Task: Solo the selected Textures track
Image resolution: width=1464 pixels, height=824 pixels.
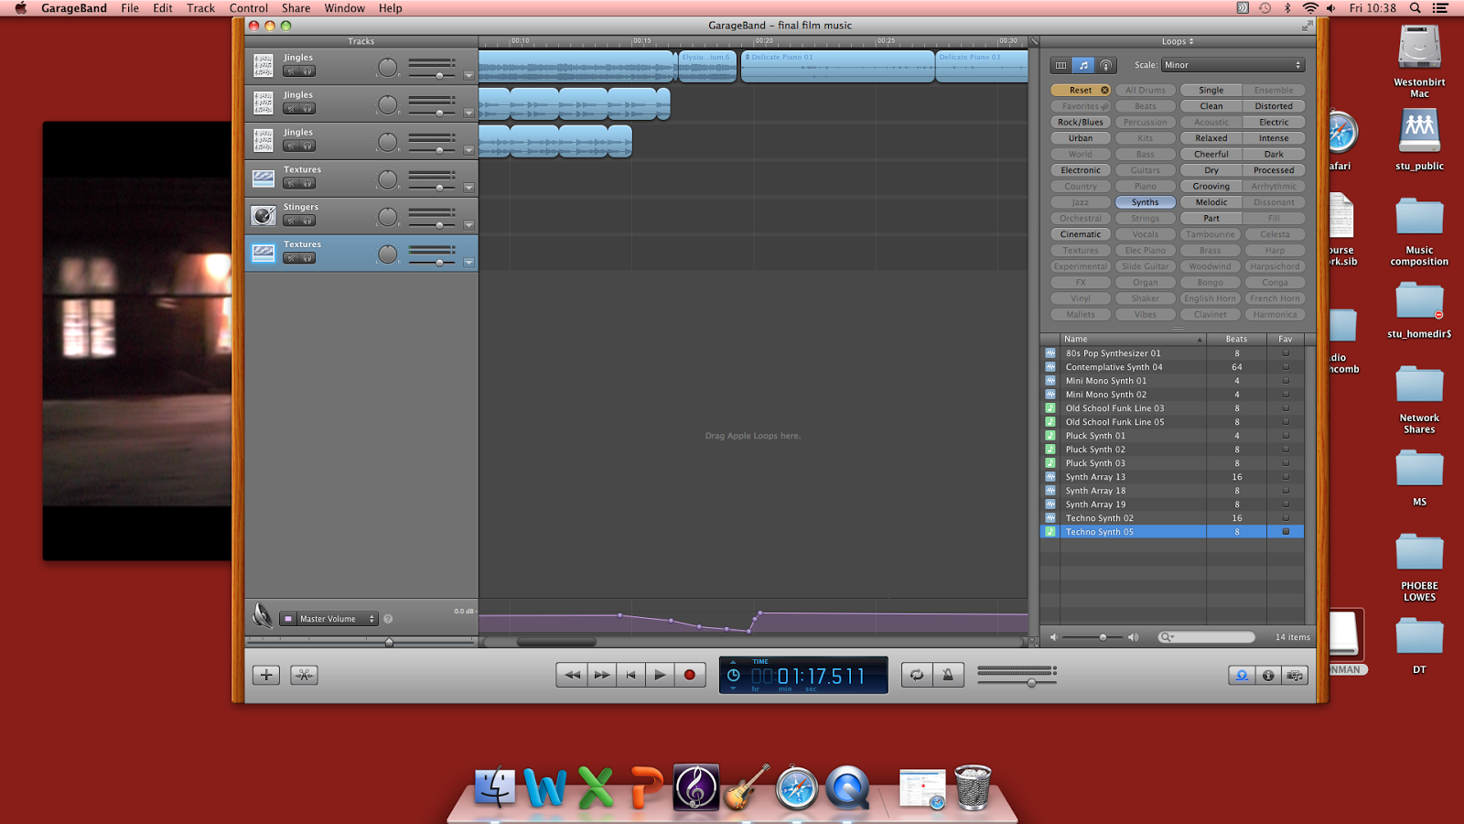Action: (307, 258)
